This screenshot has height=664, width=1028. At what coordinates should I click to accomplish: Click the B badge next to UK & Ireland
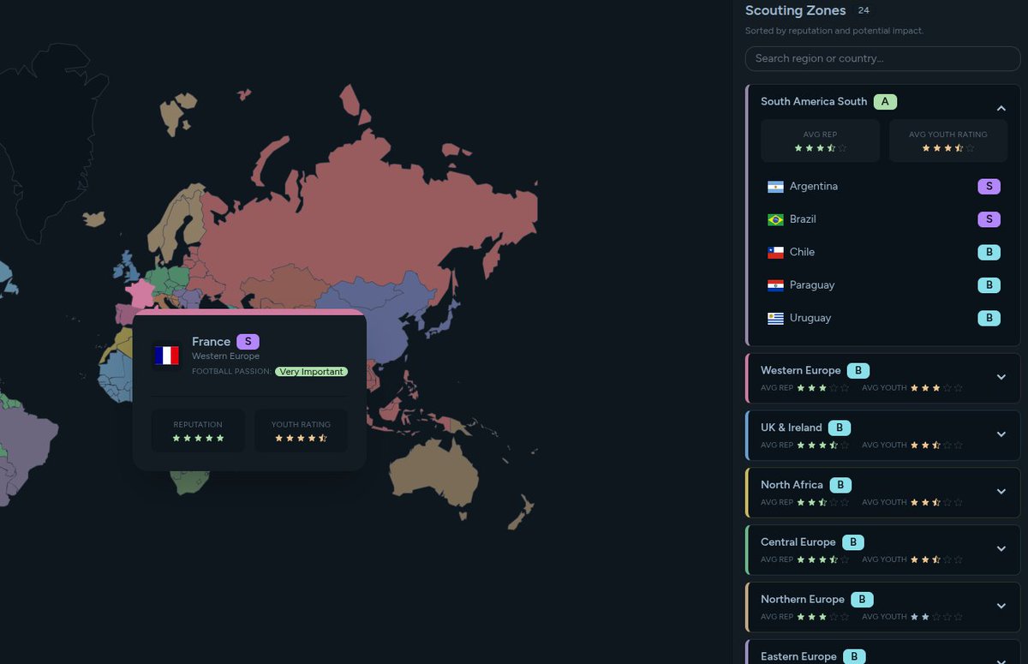coord(840,428)
